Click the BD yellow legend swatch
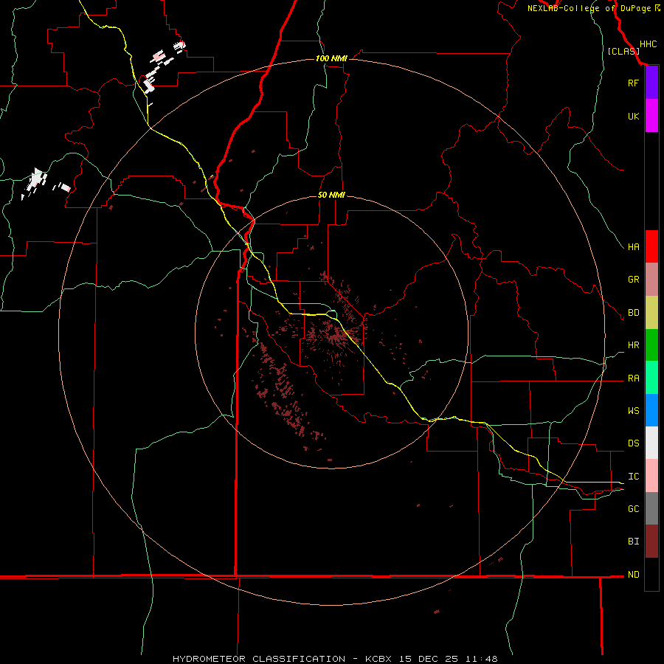664x664 pixels. [651, 313]
